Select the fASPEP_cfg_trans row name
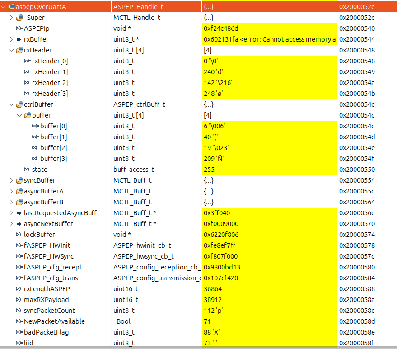The width and height of the screenshot is (397, 349). (x=51, y=278)
